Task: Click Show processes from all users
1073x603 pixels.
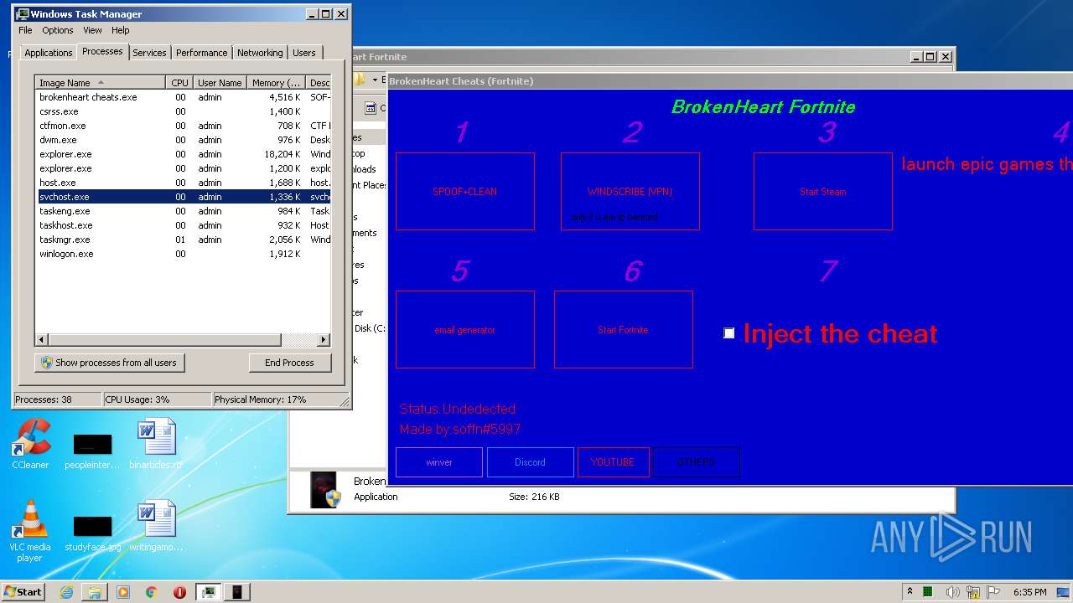Action: click(x=110, y=363)
